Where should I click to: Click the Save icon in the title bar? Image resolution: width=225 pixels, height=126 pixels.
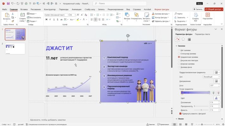tap(8, 3)
